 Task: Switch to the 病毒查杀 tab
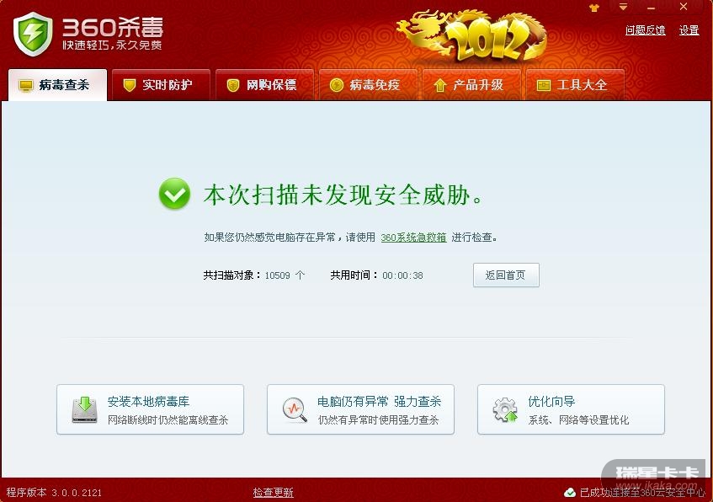[x=58, y=85]
